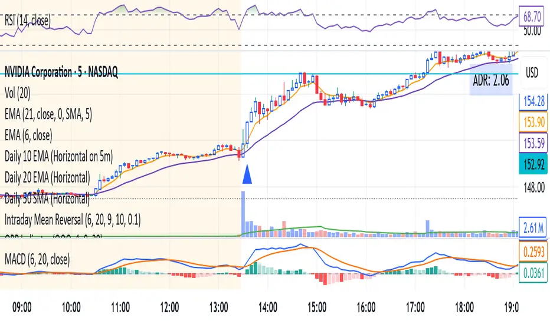This screenshot has width=550, height=324.
Task: Select Daily 50 SMA (Horizontal) legend
Action: pos(47,199)
